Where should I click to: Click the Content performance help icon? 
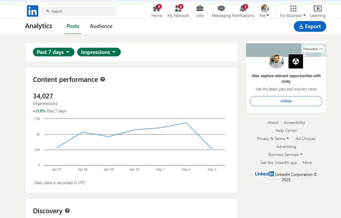tap(103, 79)
